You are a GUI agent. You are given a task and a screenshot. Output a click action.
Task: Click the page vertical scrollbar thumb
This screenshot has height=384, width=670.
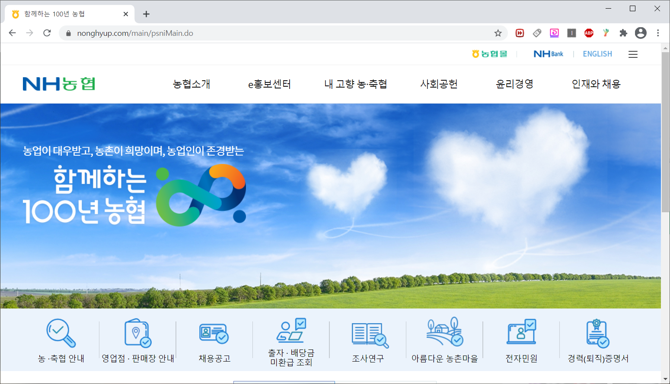pyautogui.click(x=665, y=132)
